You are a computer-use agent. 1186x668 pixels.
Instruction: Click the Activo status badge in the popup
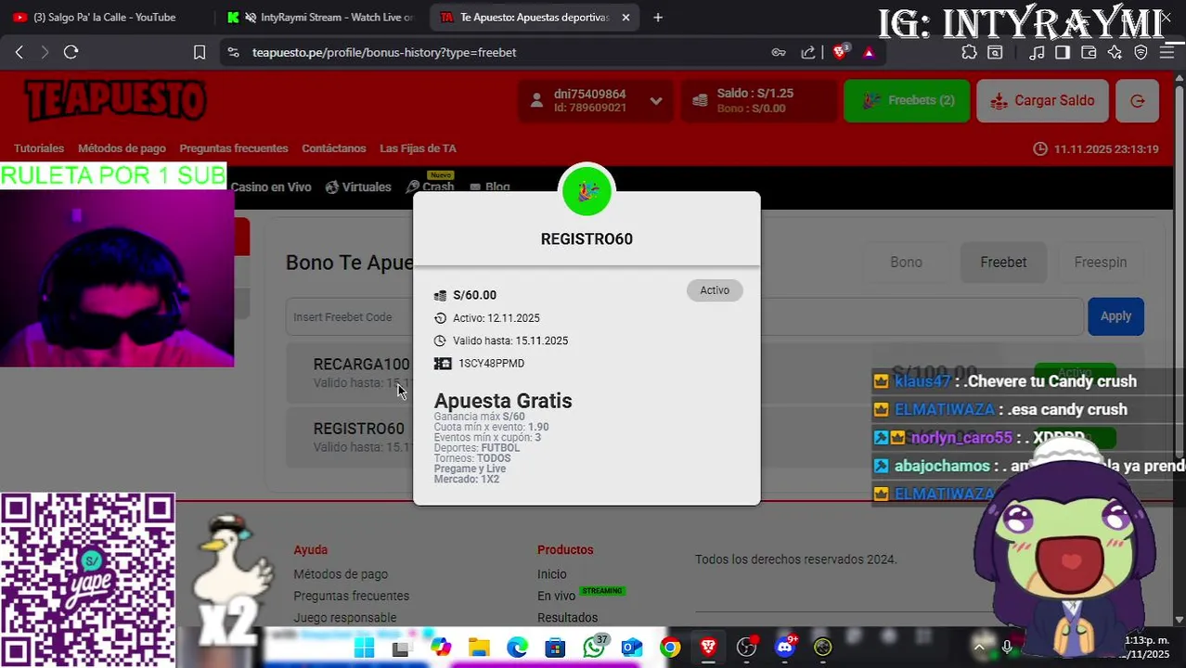(x=715, y=290)
